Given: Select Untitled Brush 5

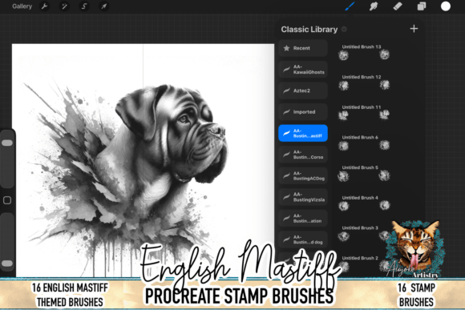Looking at the screenshot, I should (364, 173).
